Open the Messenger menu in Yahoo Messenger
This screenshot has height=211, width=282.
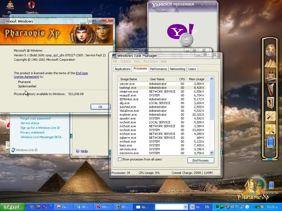pos(158,10)
